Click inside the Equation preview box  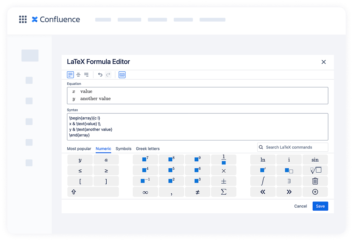[198, 95]
